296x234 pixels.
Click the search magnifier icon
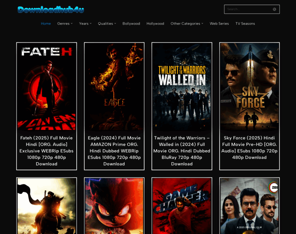coord(274,9)
